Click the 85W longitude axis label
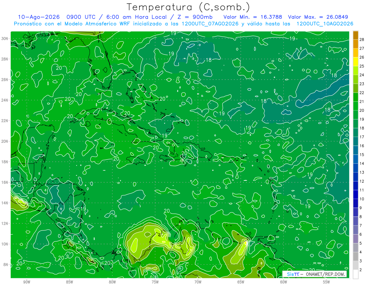This screenshot has width=370, height=286. point(69,282)
